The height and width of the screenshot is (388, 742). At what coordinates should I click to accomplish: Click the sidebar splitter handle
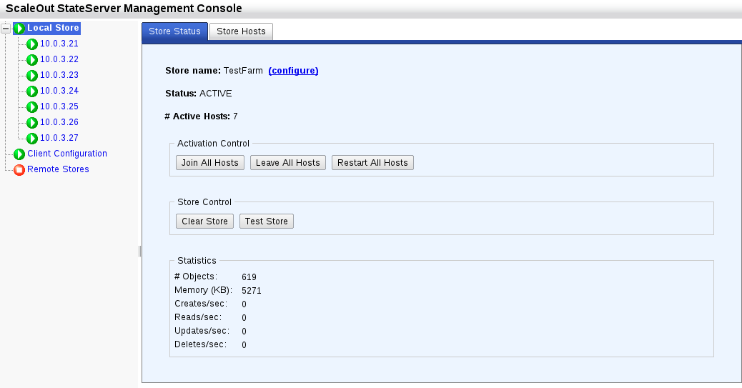click(139, 252)
